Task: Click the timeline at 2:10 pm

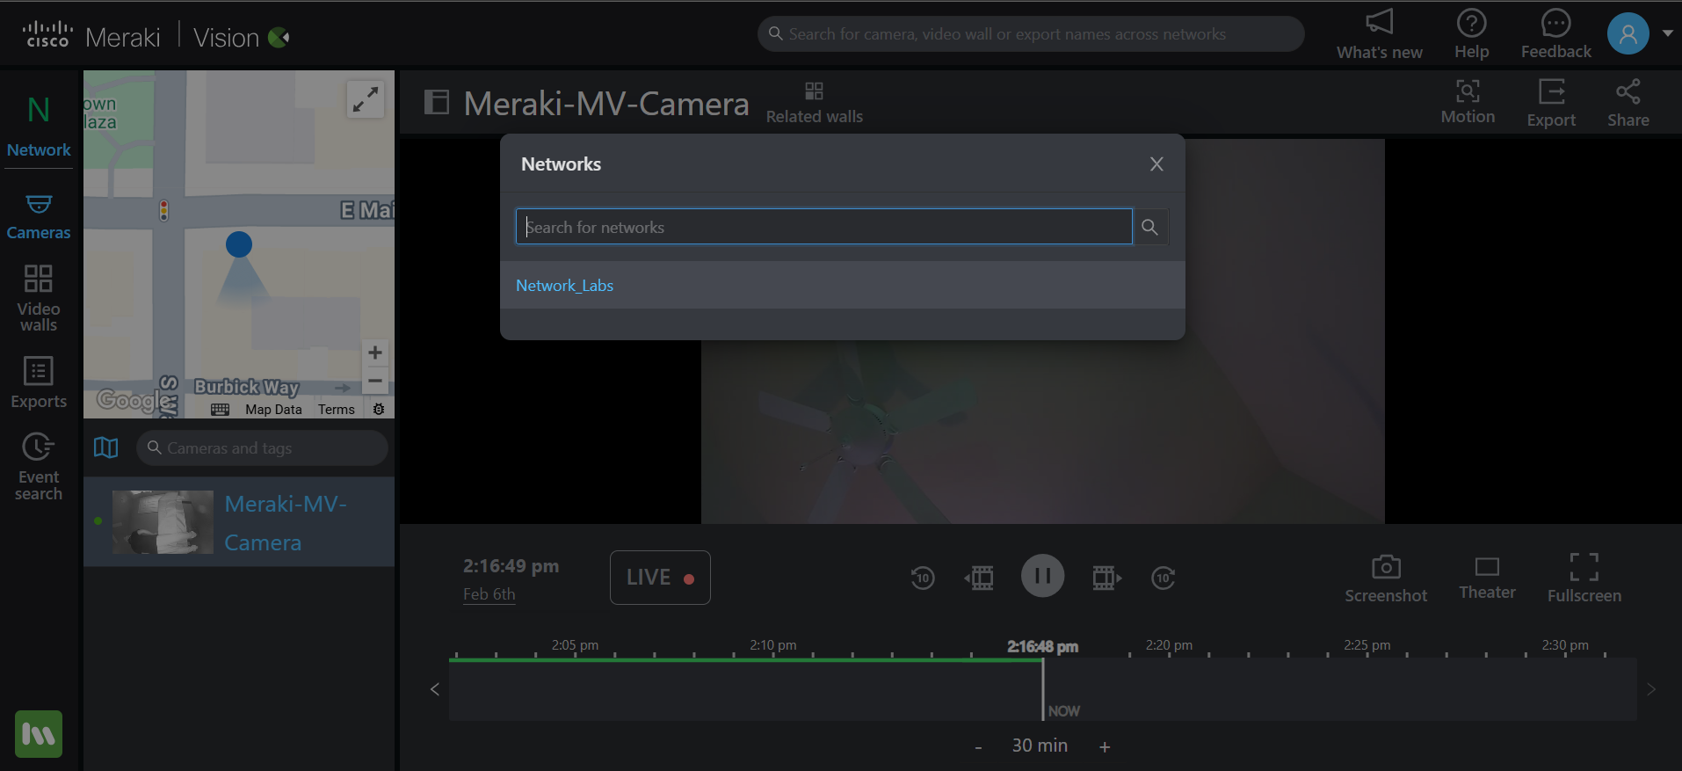Action: pyautogui.click(x=773, y=645)
